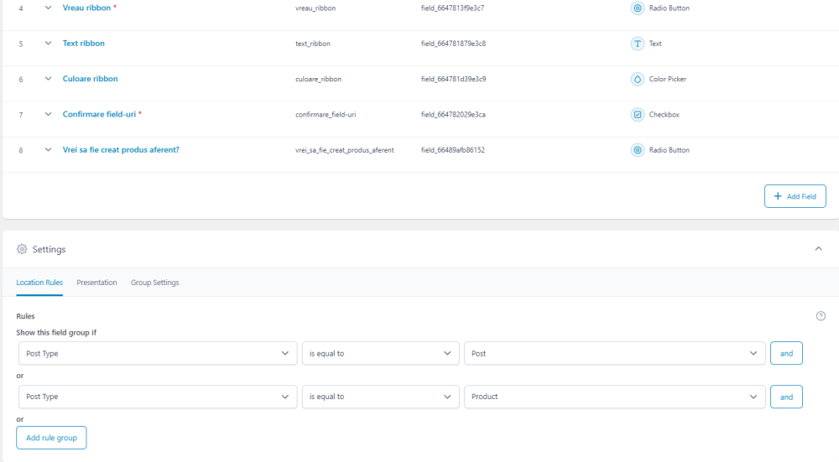Viewport: 839px width, 462px height.
Task: Click 'and' button next to the Product rule
Action: pyautogui.click(x=787, y=397)
